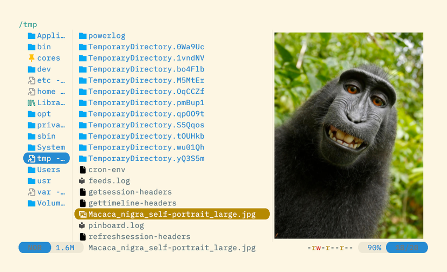The width and height of the screenshot is (447, 272).
Task: Select the TemporaryDirectory.1vndNV folder name
Action: click(x=146, y=58)
